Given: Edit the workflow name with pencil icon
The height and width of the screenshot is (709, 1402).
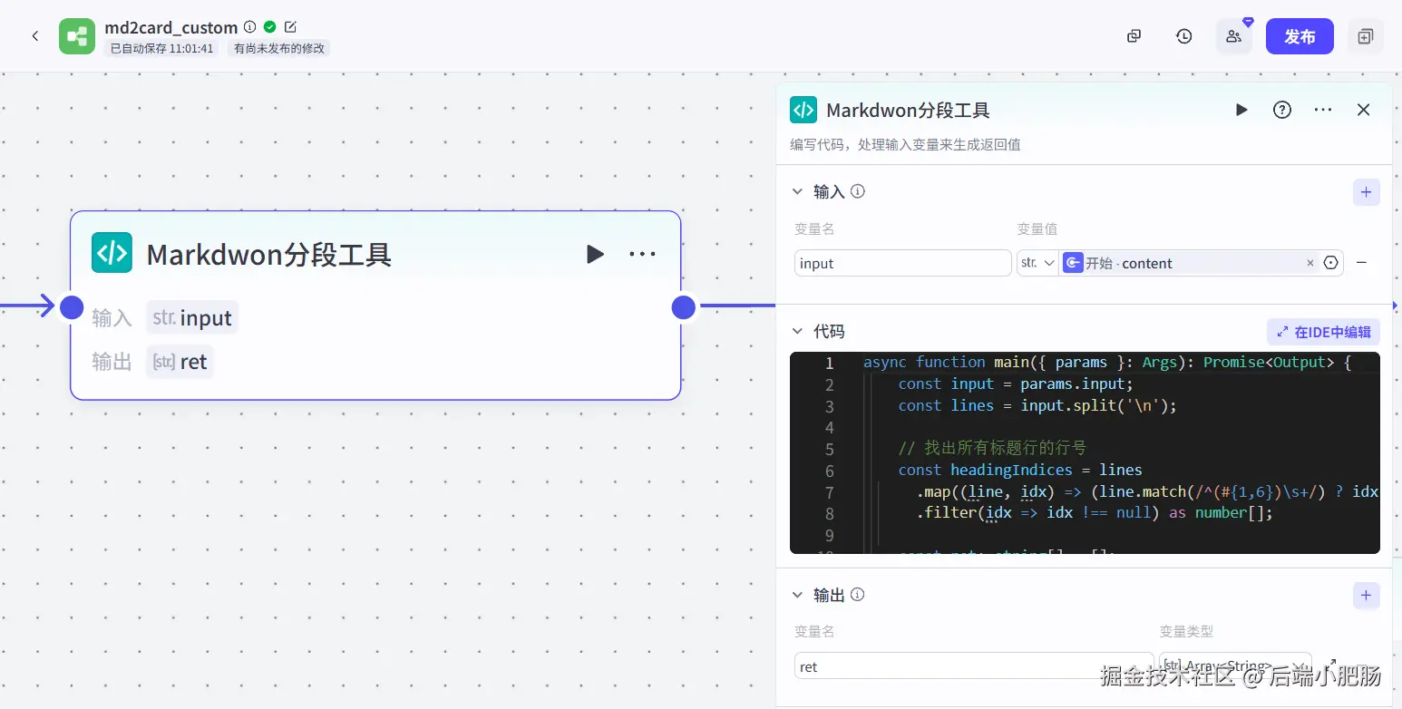Looking at the screenshot, I should coord(290,27).
